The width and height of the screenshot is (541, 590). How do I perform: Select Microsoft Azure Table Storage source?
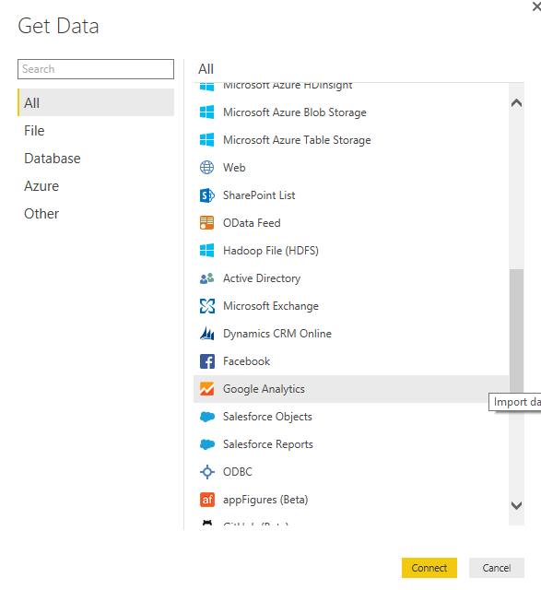[x=351, y=140]
